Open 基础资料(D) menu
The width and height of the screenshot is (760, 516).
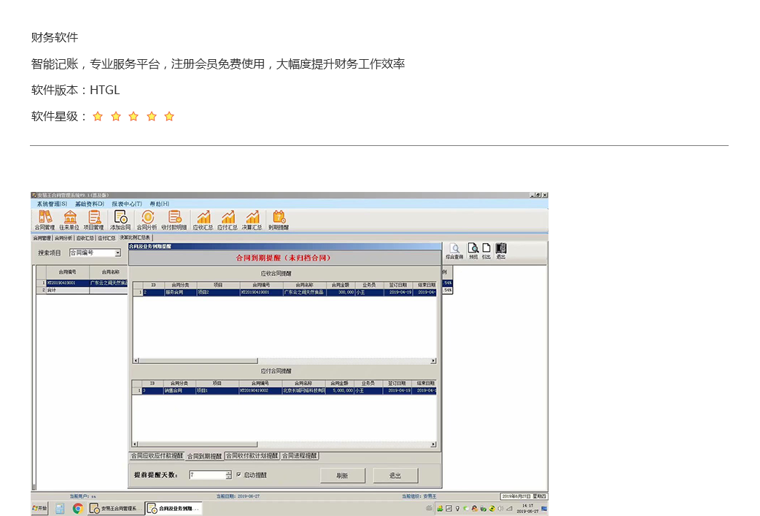coord(89,204)
